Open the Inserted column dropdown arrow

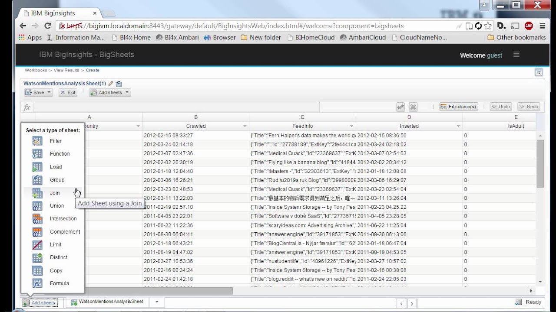(x=458, y=126)
